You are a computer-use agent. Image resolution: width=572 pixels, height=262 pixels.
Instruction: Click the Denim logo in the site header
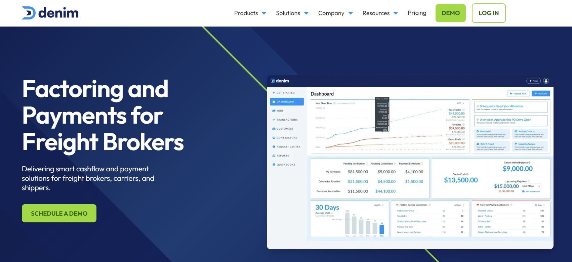pyautogui.click(x=50, y=13)
